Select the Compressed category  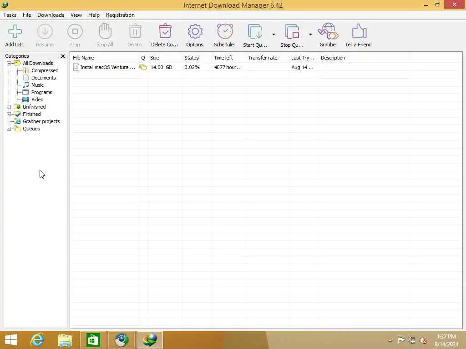point(45,70)
